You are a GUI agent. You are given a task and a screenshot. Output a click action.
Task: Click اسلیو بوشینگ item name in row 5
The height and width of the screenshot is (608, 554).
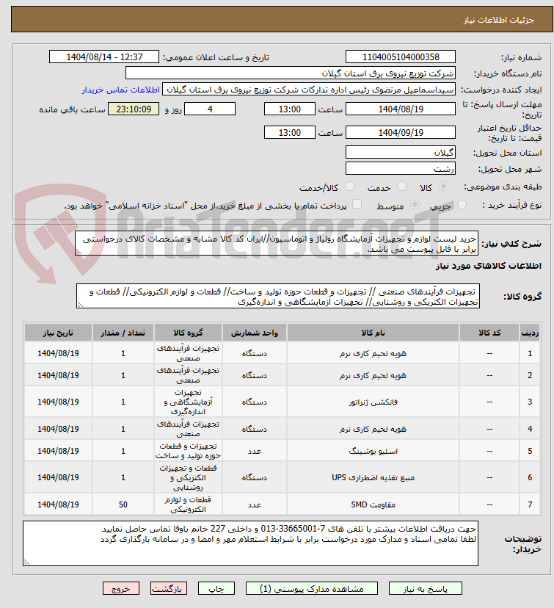pos(373,451)
